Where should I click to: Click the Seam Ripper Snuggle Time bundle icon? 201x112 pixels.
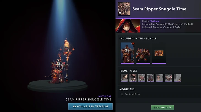click(124, 9)
